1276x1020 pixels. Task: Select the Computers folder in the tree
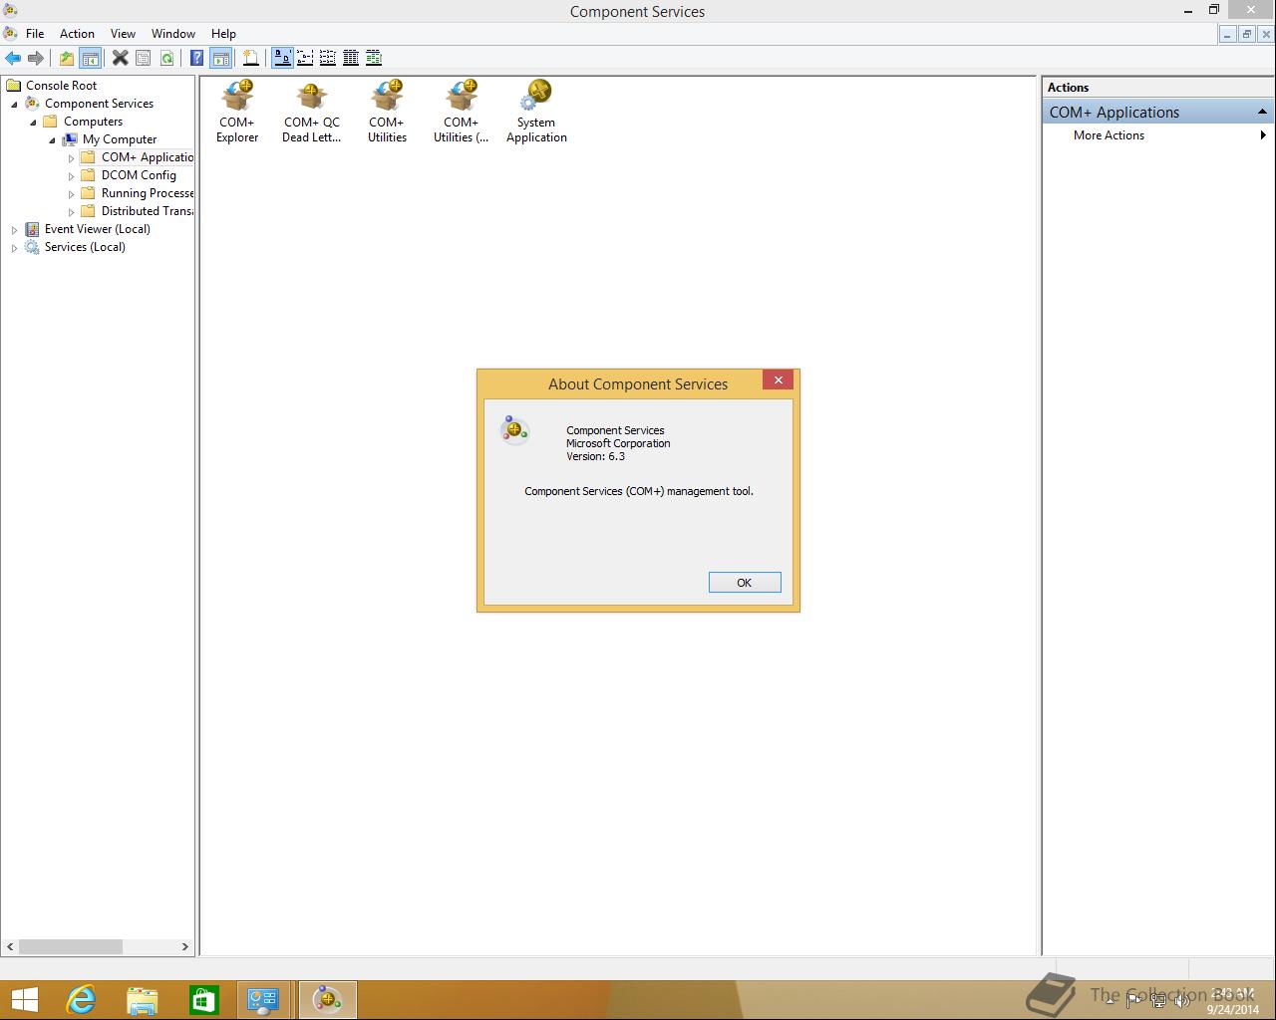coord(93,122)
